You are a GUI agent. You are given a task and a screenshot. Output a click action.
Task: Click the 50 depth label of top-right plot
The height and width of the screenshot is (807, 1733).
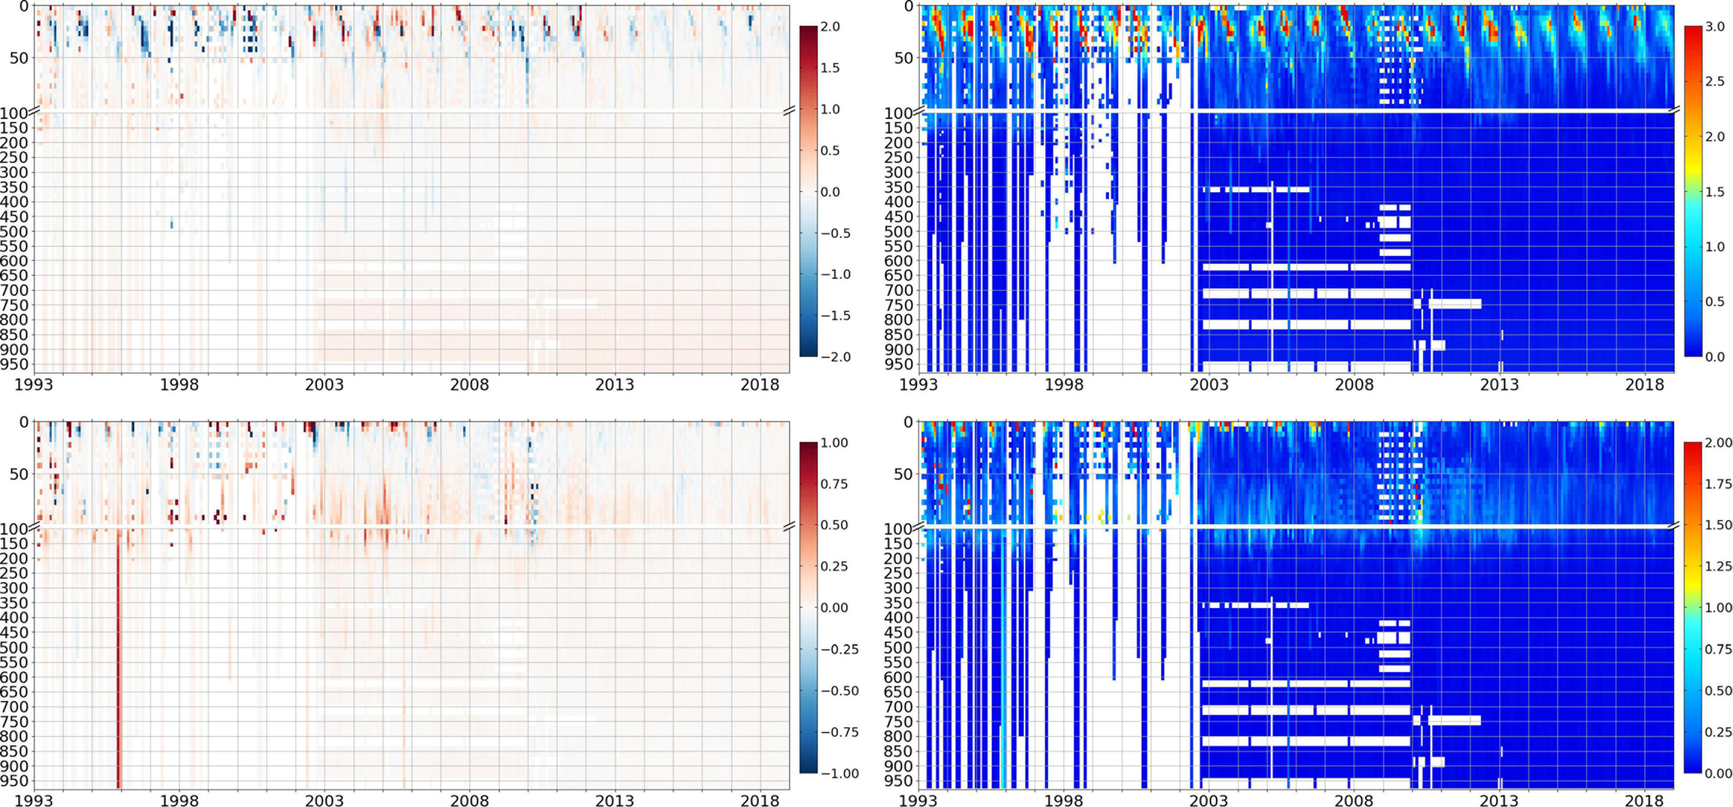pyautogui.click(x=904, y=58)
